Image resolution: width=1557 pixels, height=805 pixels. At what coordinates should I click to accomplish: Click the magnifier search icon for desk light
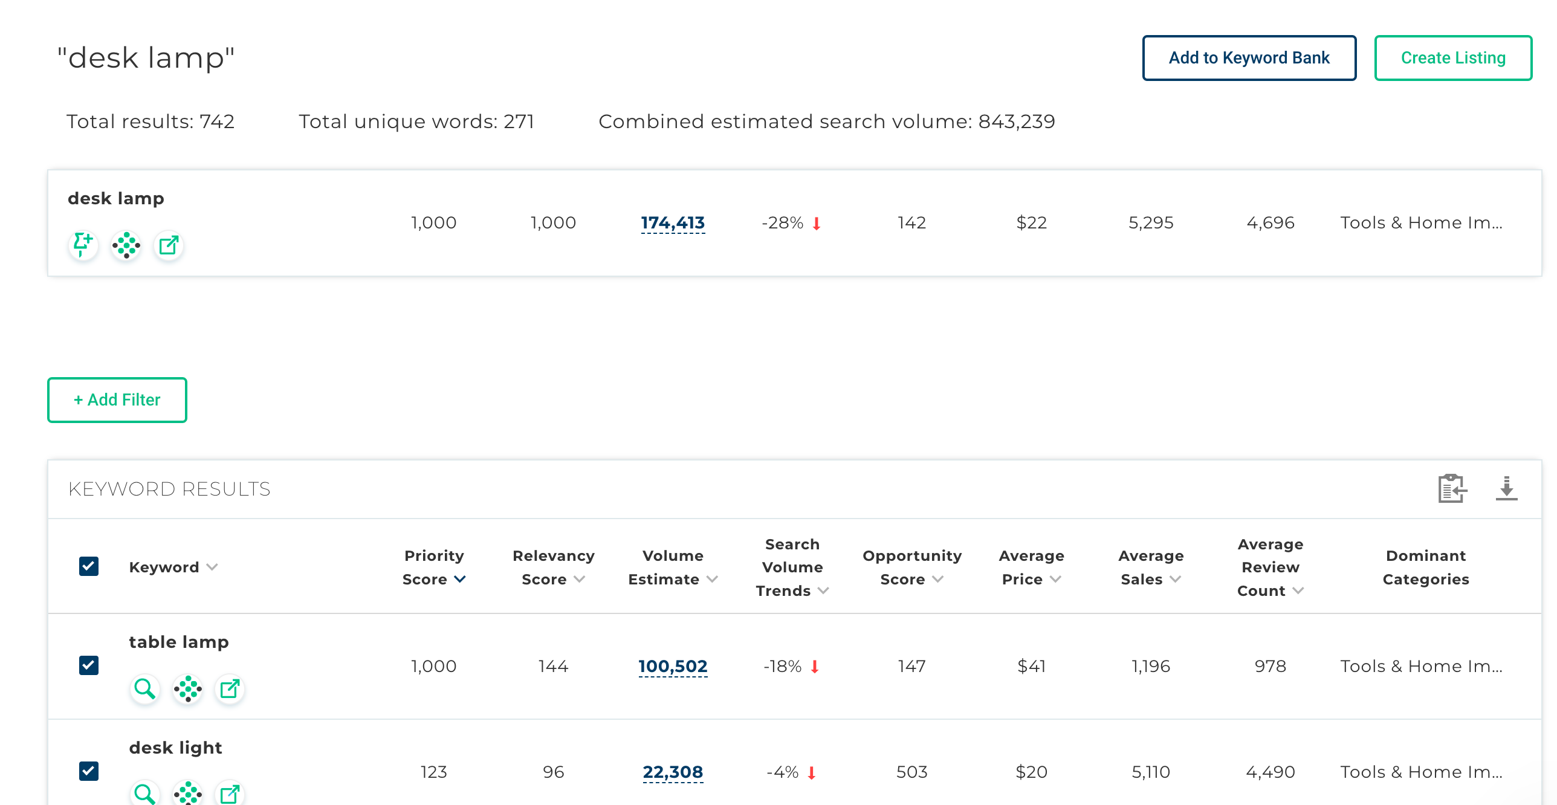(x=145, y=793)
